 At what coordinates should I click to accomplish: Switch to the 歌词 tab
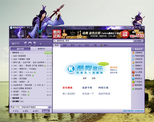[x=87, y=45]
